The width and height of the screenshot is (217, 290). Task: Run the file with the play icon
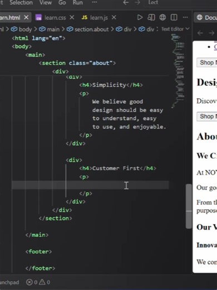tap(140, 17)
